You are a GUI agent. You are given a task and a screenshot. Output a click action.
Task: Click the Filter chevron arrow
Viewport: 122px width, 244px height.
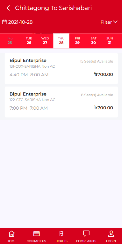point(116,22)
